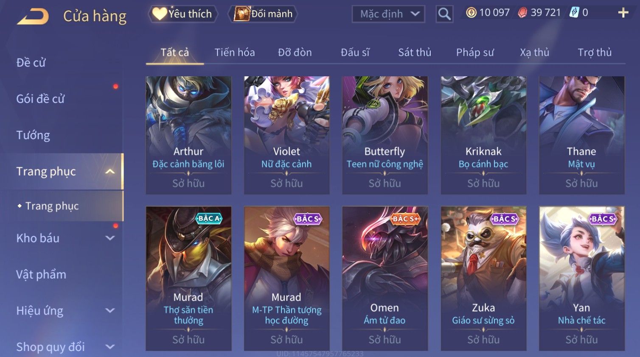Image resolution: width=640 pixels, height=357 pixels.
Task: Open Violet Nữ đặc cảnh skin card
Action: click(x=286, y=135)
